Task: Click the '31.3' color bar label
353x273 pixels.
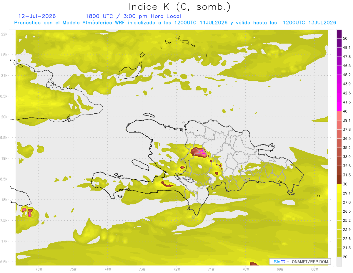Action: (x=347, y=175)
